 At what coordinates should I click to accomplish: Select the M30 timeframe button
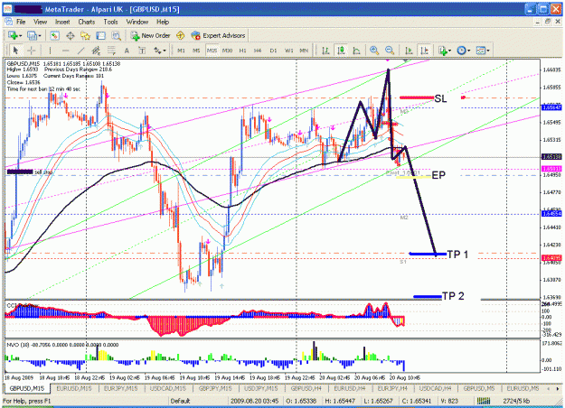coord(227,51)
